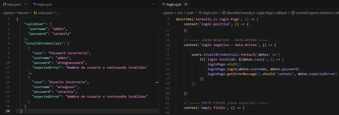Click line number 29 in login.cy.ts gutter
Screen dimensions: 339x115
click(x=167, y=40)
